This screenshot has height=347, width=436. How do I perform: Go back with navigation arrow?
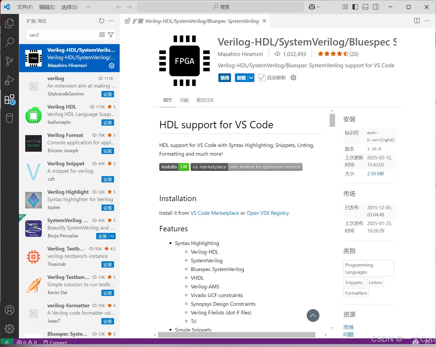[x=119, y=7]
